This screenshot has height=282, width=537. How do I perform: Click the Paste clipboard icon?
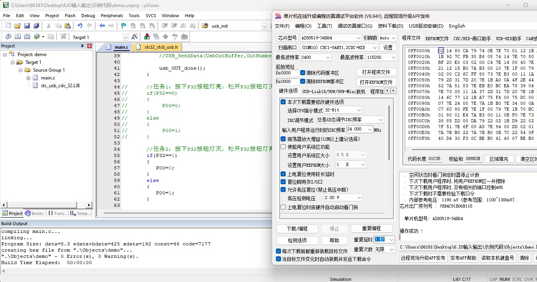click(68, 26)
